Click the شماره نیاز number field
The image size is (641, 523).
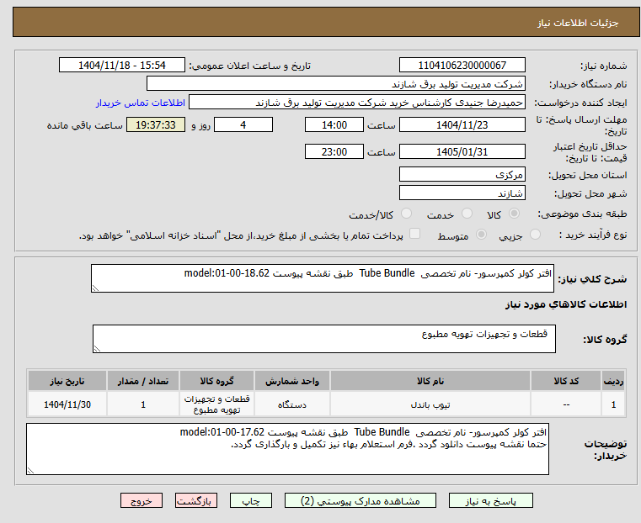(462, 66)
